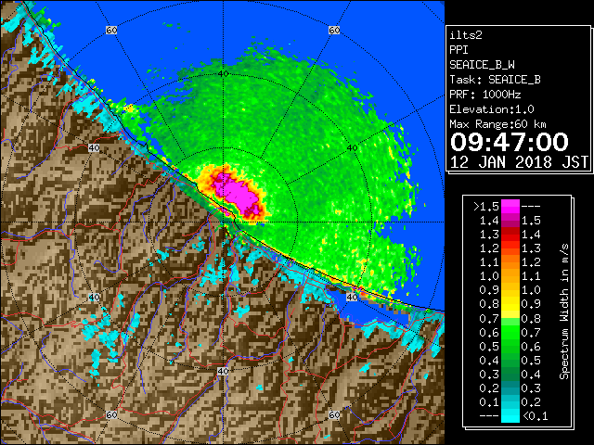Click the teal 0.2–0.3 legend band
This screenshot has height=445, width=594.
tap(510, 388)
